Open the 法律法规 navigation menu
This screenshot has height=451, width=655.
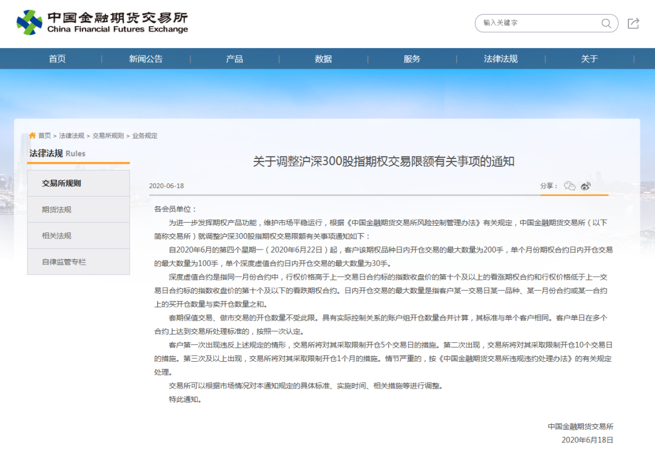[x=500, y=59]
